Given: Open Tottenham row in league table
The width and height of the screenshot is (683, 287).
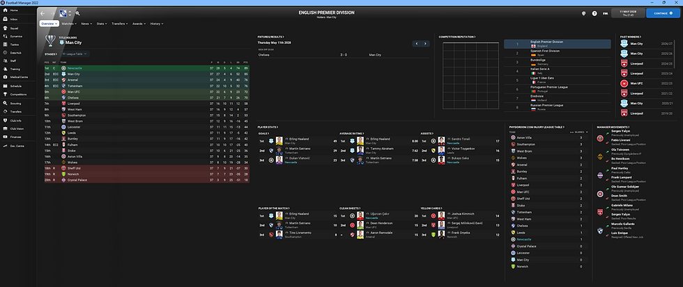Looking at the screenshot, I should (x=147, y=86).
